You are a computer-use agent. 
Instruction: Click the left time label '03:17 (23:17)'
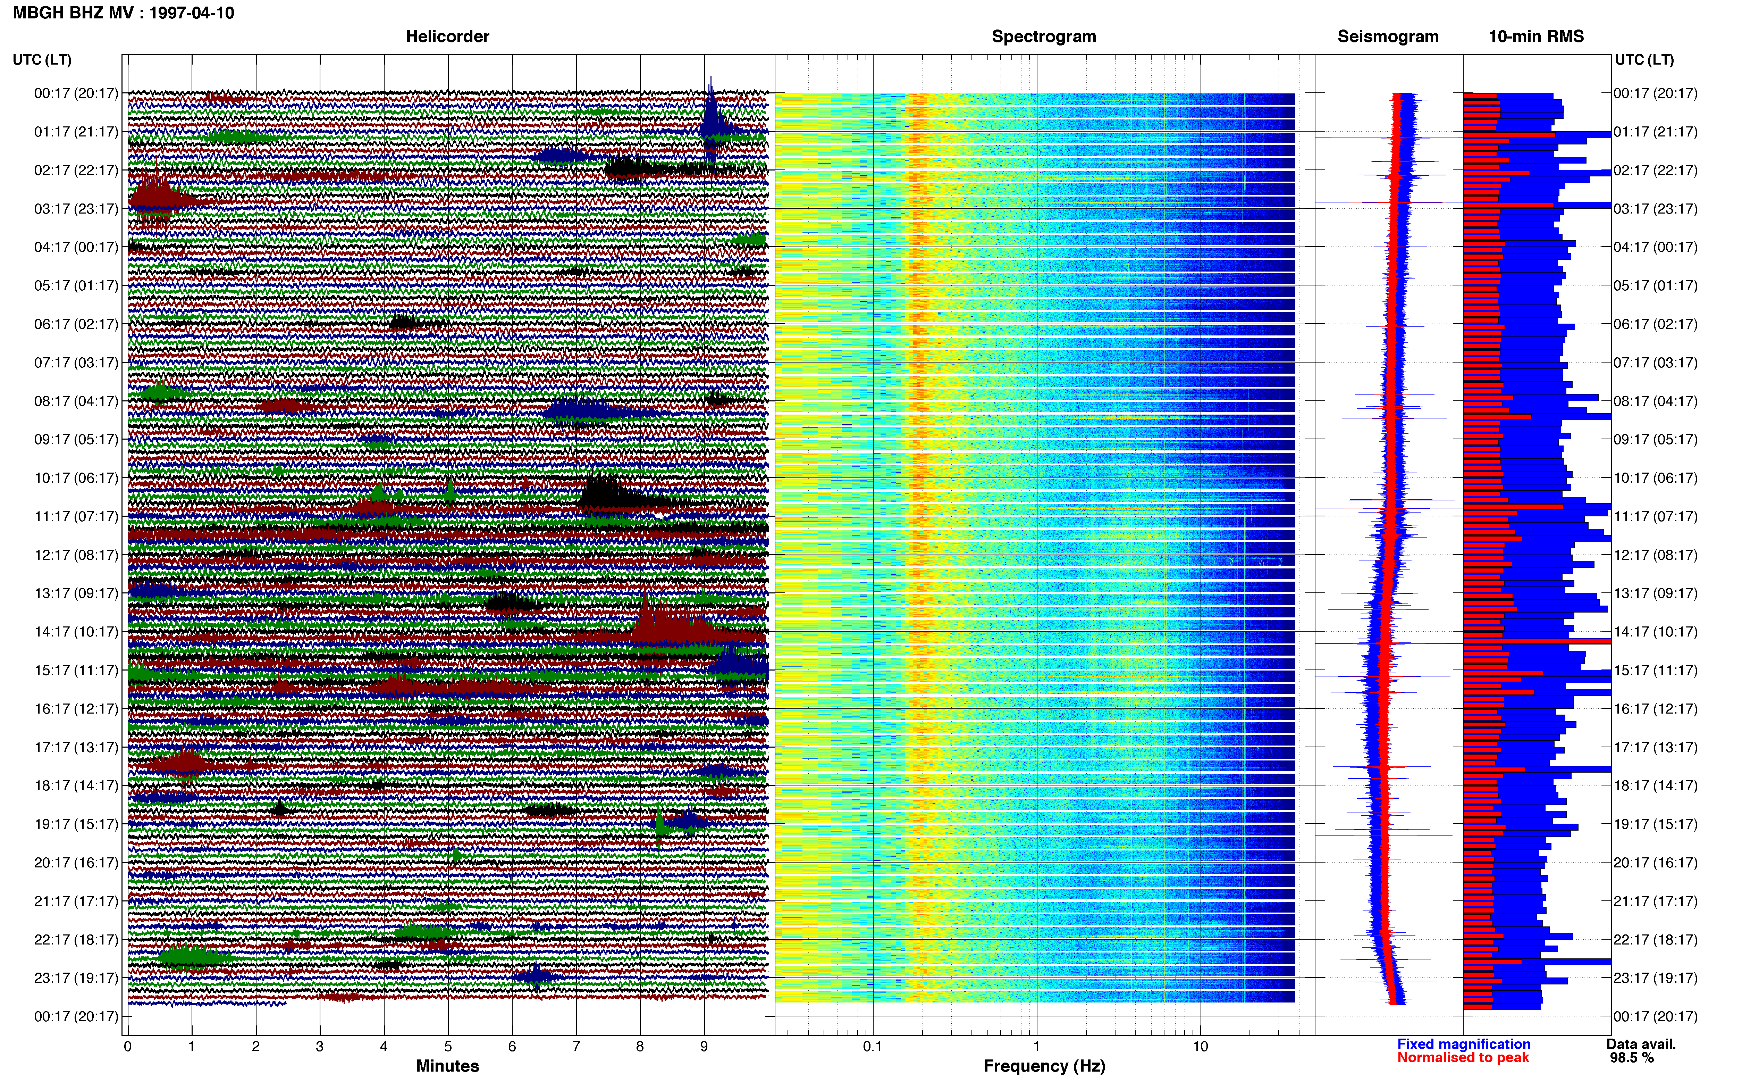76,209
